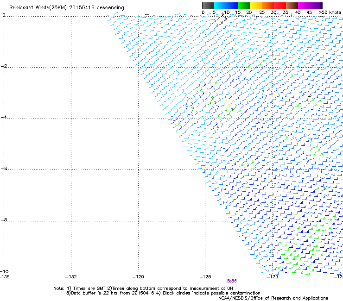Click the '-8' latitude axis label
343x301 pixels.
tap(4, 219)
